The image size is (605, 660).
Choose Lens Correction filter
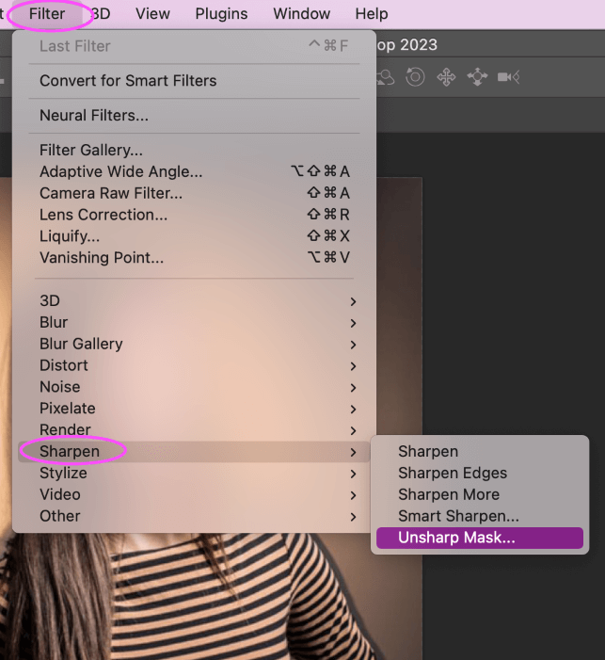click(x=194, y=215)
